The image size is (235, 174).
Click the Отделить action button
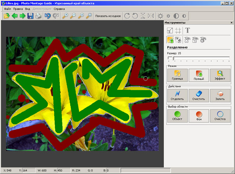click(177, 95)
